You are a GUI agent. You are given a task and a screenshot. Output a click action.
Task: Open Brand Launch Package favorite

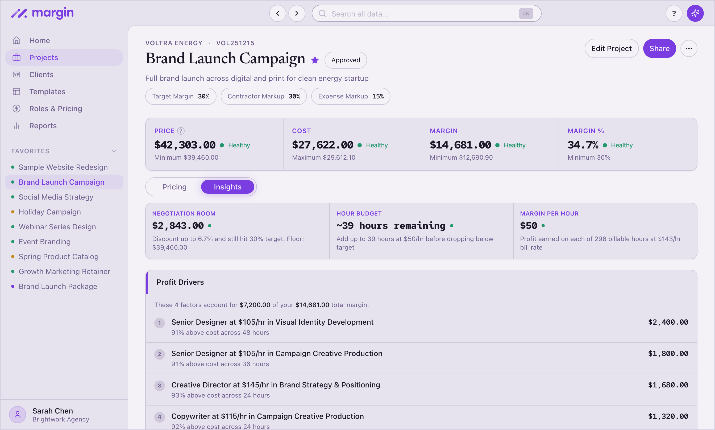click(x=64, y=286)
